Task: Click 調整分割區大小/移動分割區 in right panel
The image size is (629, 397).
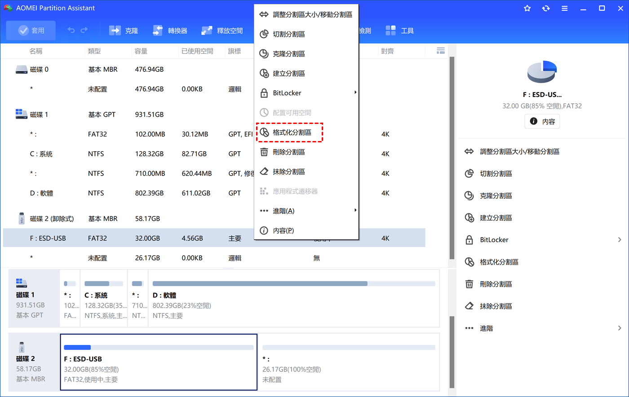Action: 519,152
